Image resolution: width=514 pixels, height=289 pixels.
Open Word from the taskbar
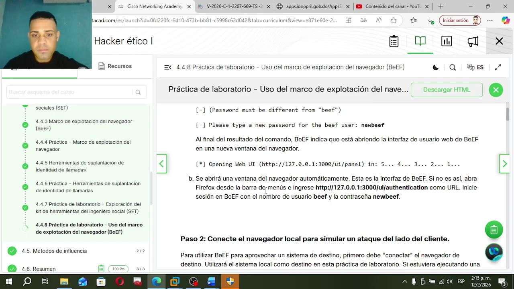[x=212, y=281]
